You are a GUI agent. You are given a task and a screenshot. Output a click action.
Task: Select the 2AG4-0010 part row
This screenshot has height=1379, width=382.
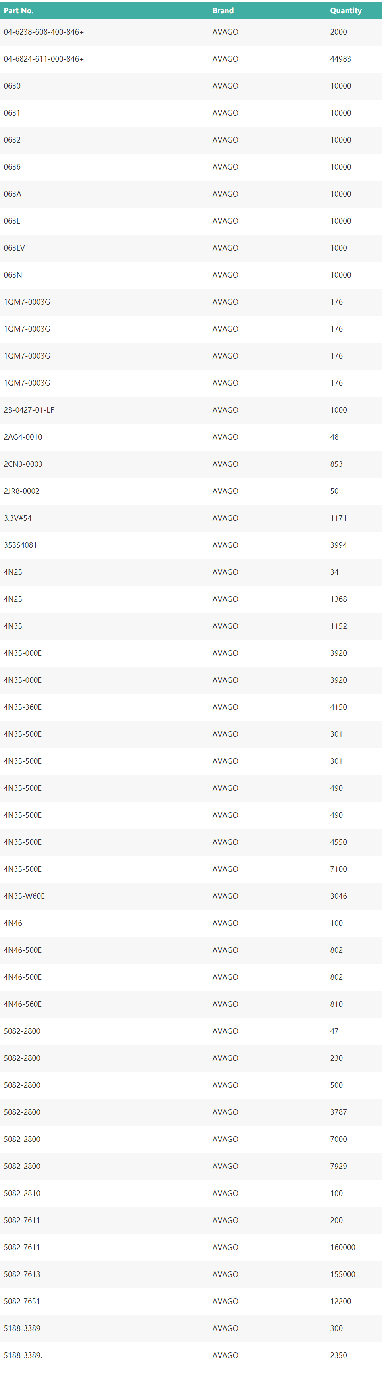tap(23, 437)
